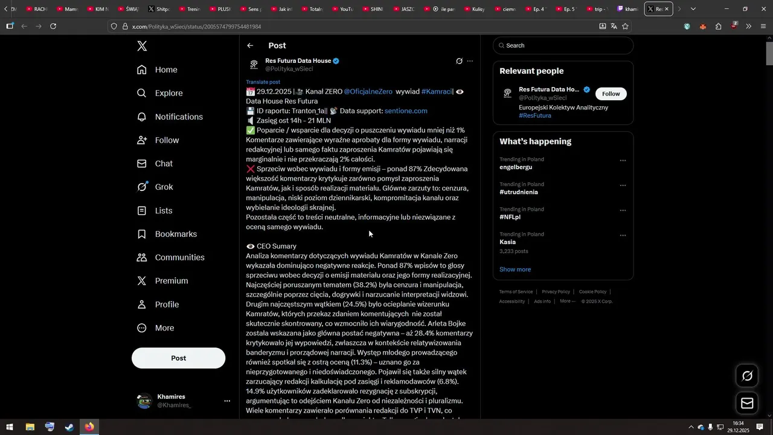Follow Res Futura Data House
This screenshot has height=435, width=773.
point(611,94)
